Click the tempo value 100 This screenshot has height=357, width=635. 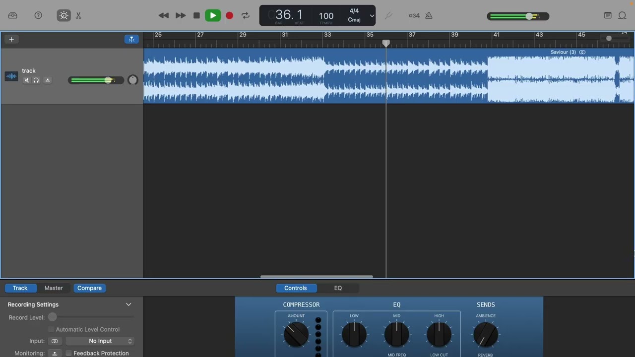(x=326, y=16)
